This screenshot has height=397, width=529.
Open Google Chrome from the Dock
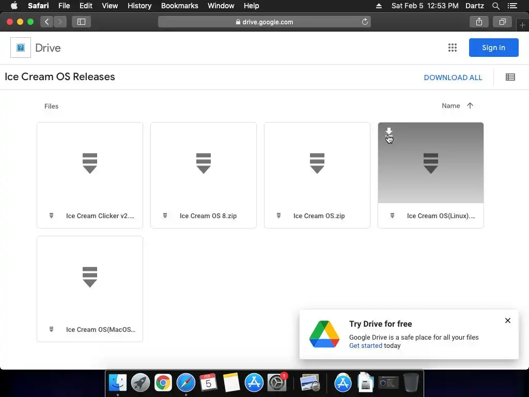(163, 383)
